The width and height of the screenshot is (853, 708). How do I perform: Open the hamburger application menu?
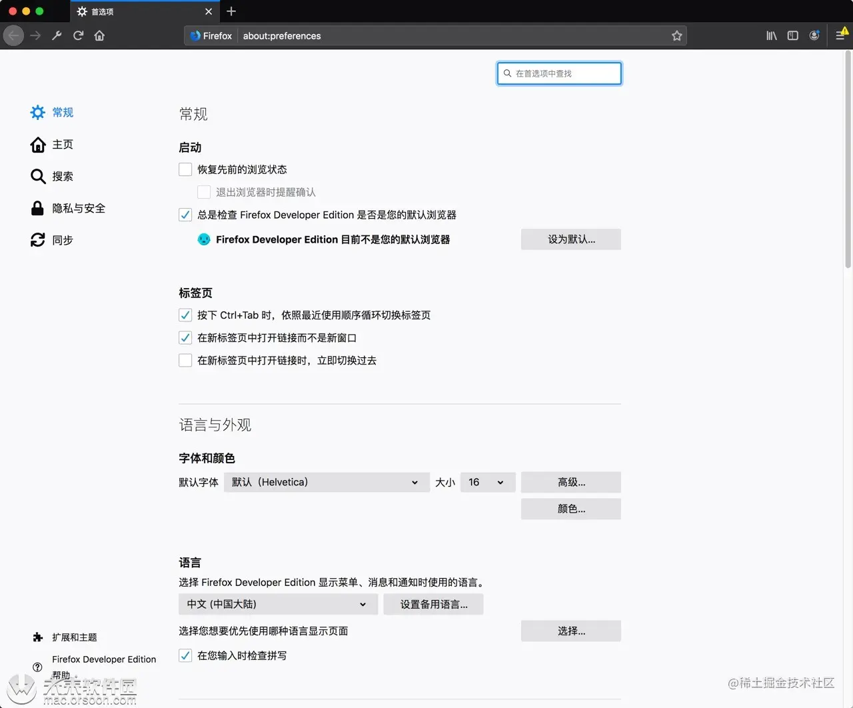[840, 35]
